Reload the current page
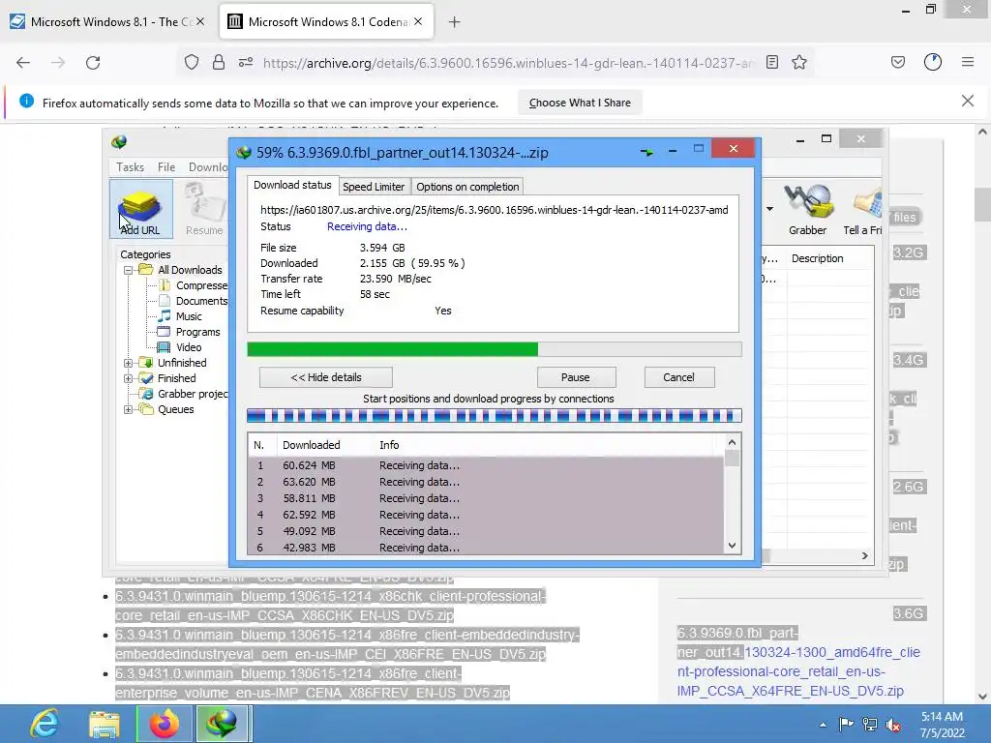The height and width of the screenshot is (743, 991). (x=93, y=62)
